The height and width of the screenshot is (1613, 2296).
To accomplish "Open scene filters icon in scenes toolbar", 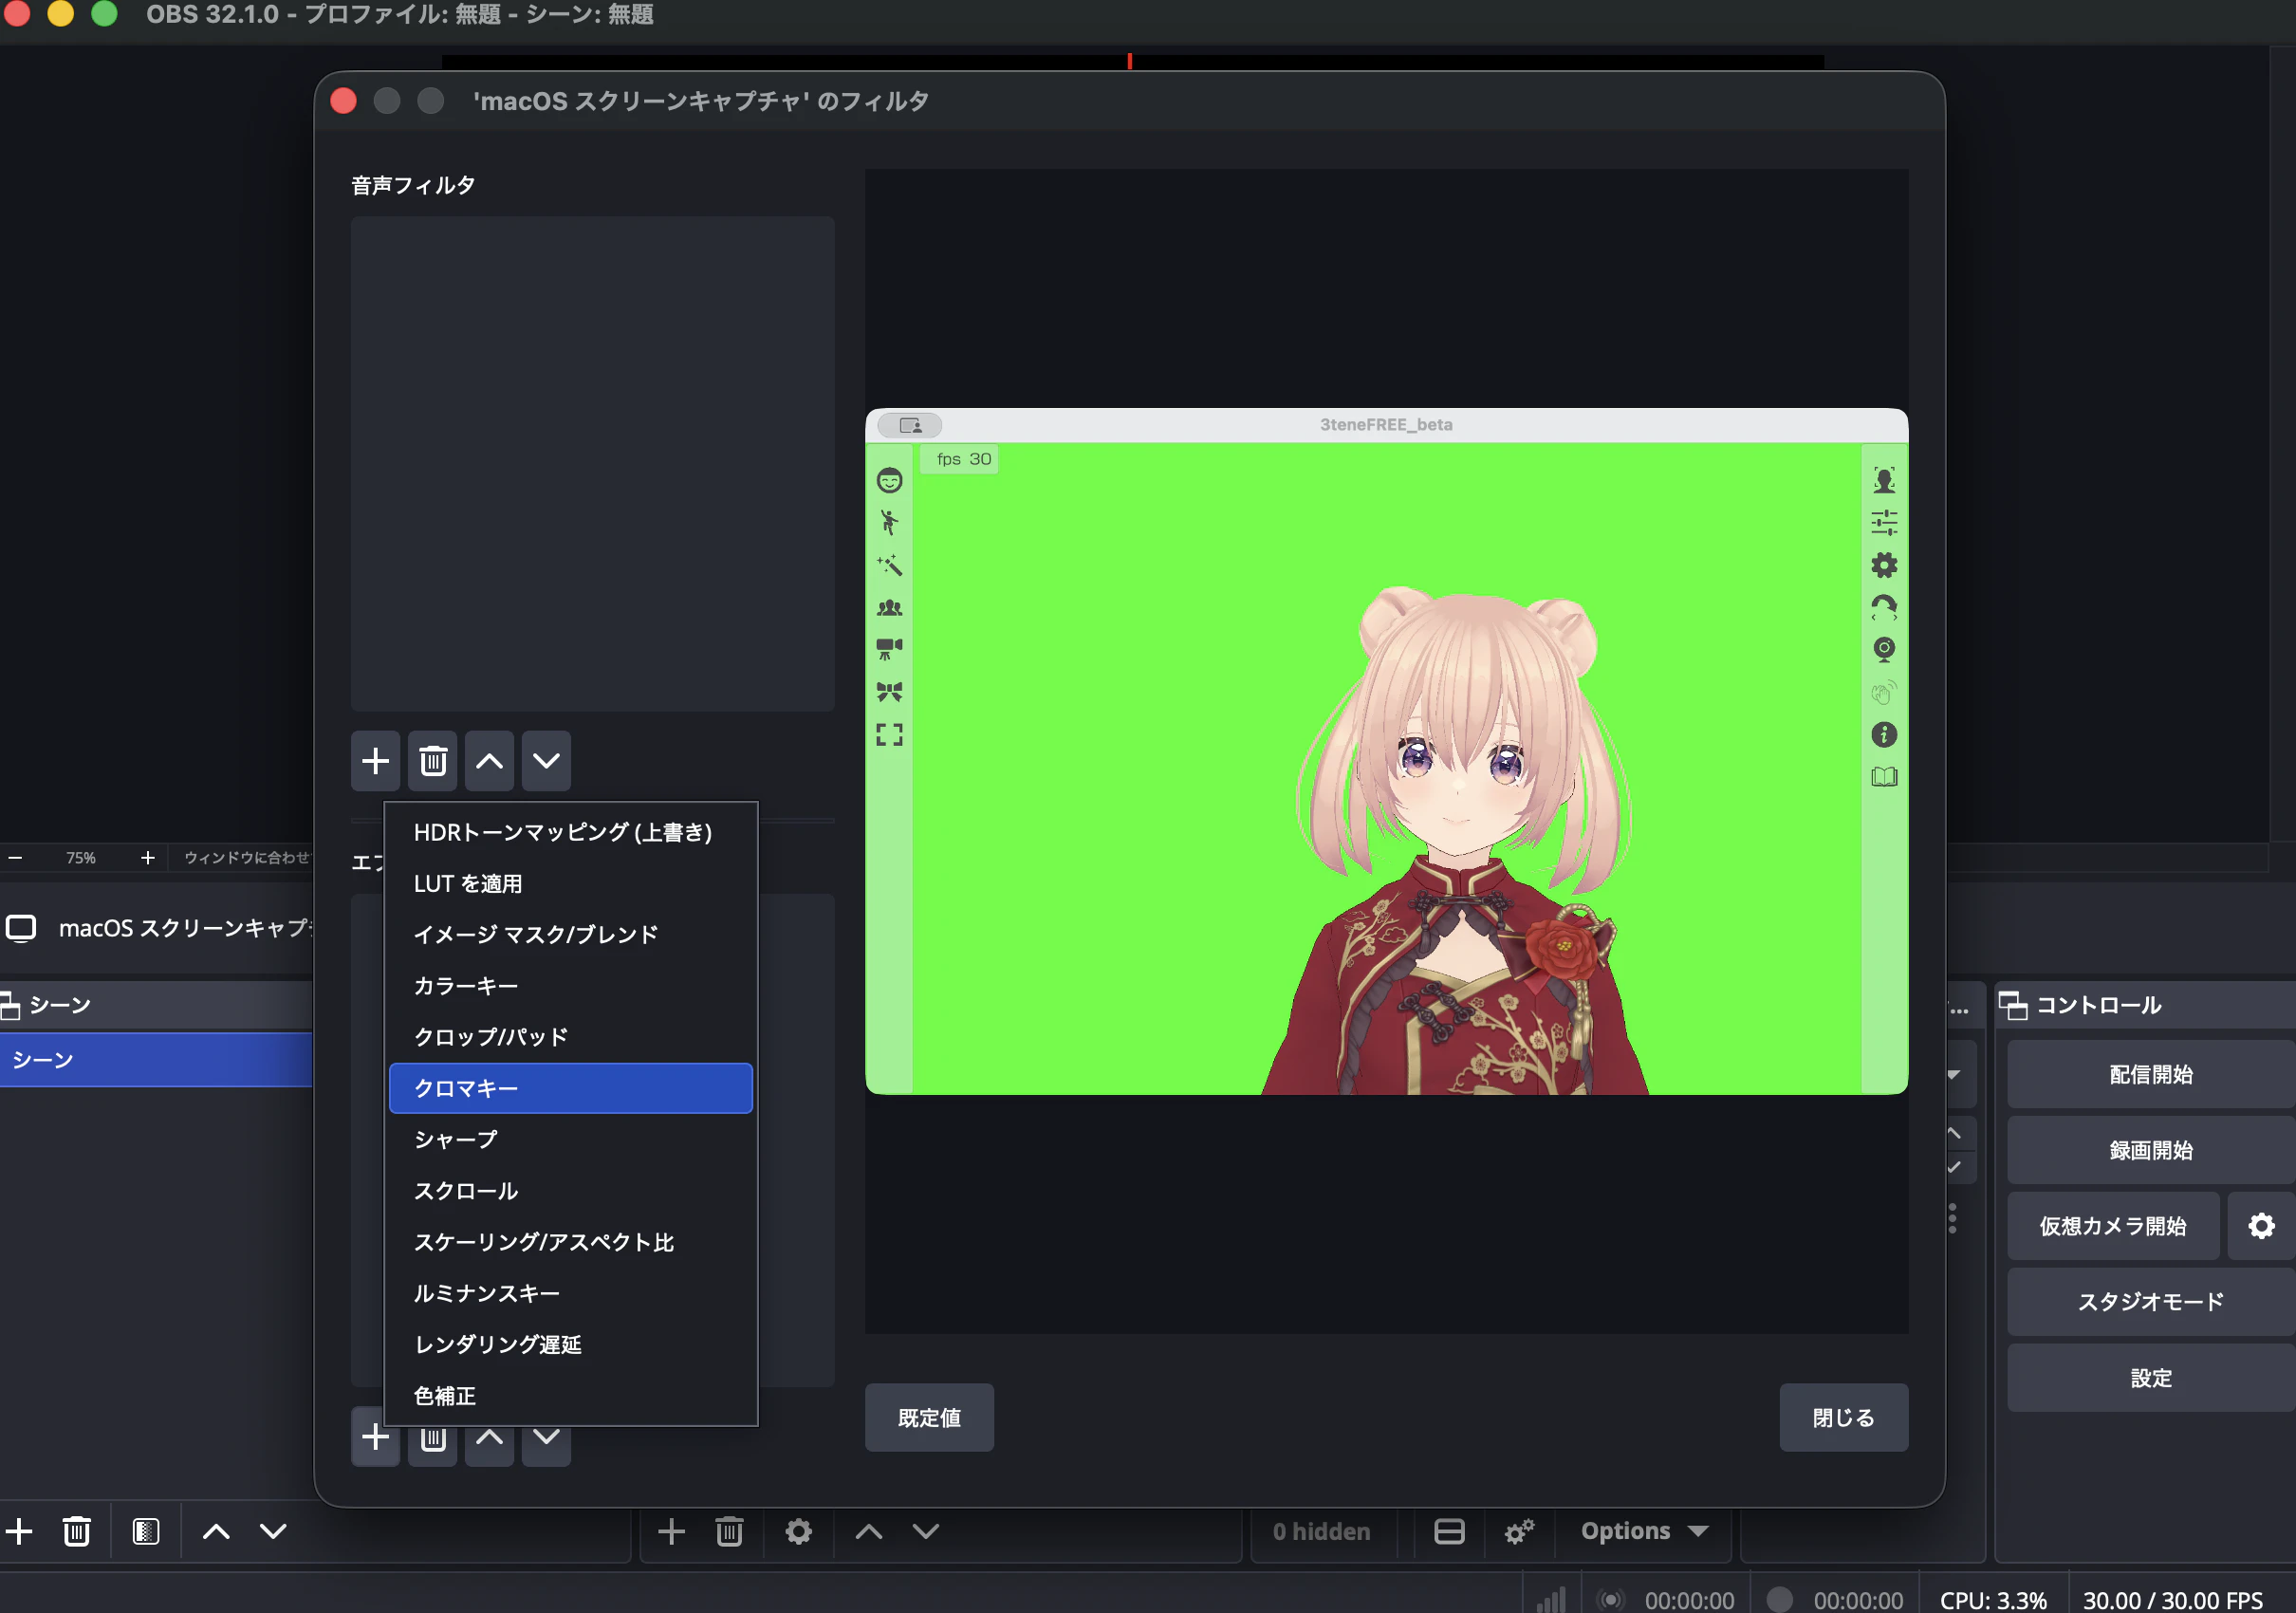I will [x=146, y=1531].
